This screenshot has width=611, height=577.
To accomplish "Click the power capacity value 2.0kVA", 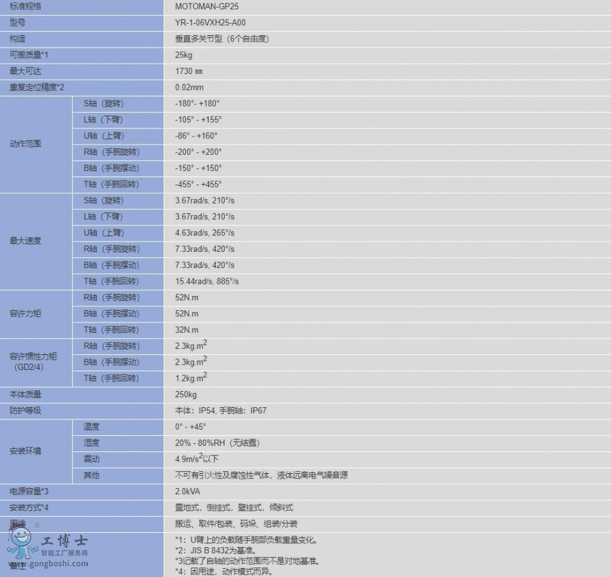I will [x=187, y=491].
